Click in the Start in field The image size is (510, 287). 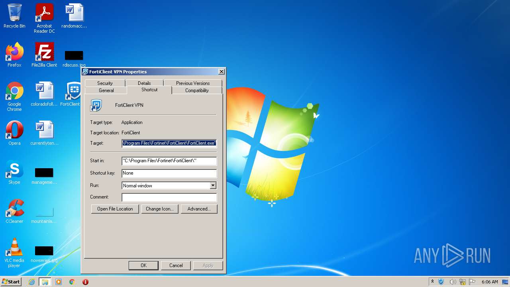click(169, 161)
